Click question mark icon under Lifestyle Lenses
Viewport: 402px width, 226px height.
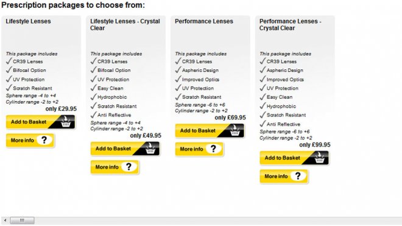(44, 140)
